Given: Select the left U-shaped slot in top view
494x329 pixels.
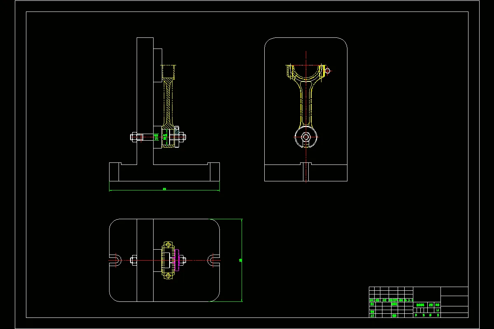Looking at the screenshot, I should pyautogui.click(x=115, y=260).
